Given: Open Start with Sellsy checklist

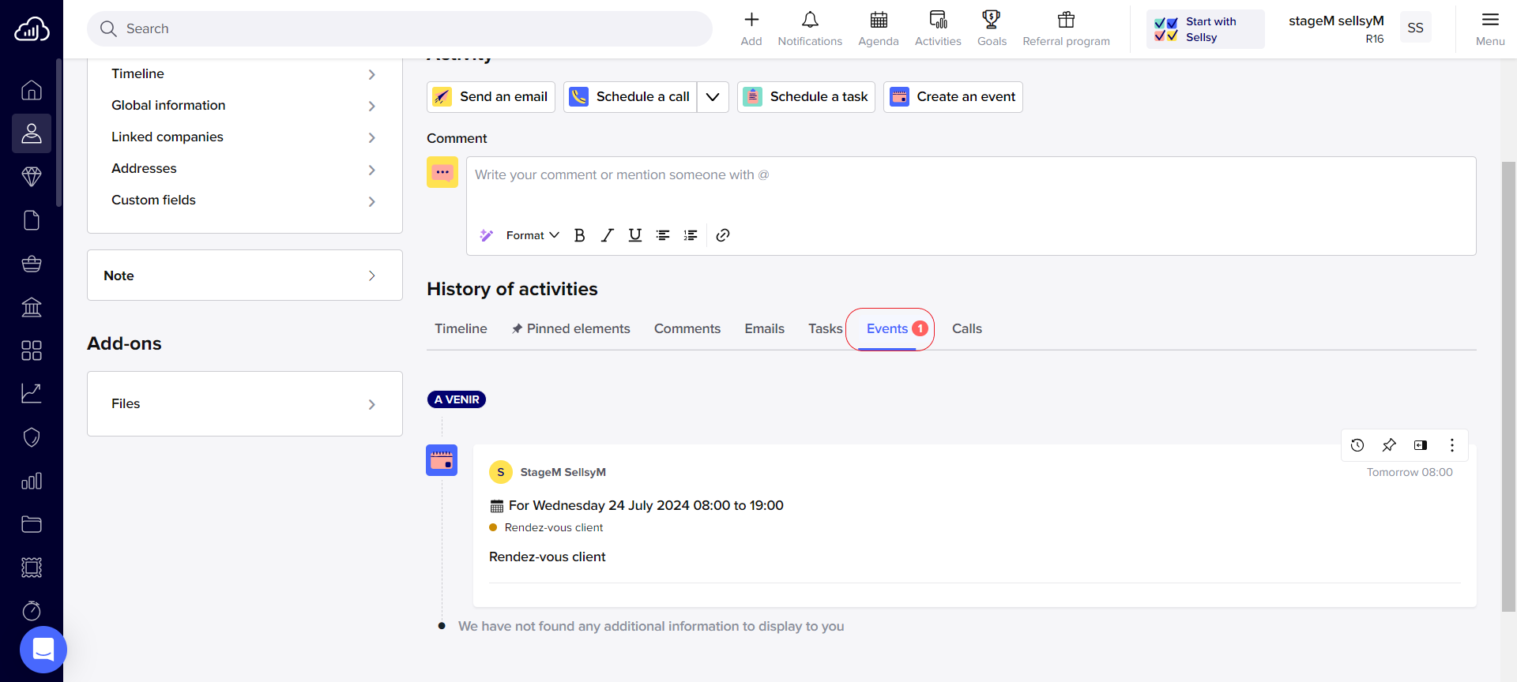Looking at the screenshot, I should 1206,29.
